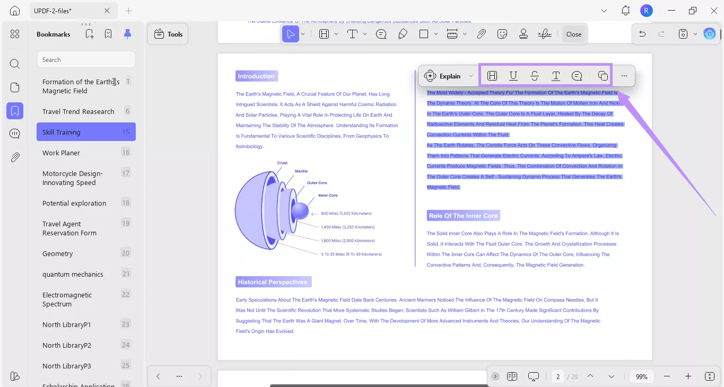Open the comments sidebar panel icon
This screenshot has width=724, height=387.
click(x=15, y=134)
